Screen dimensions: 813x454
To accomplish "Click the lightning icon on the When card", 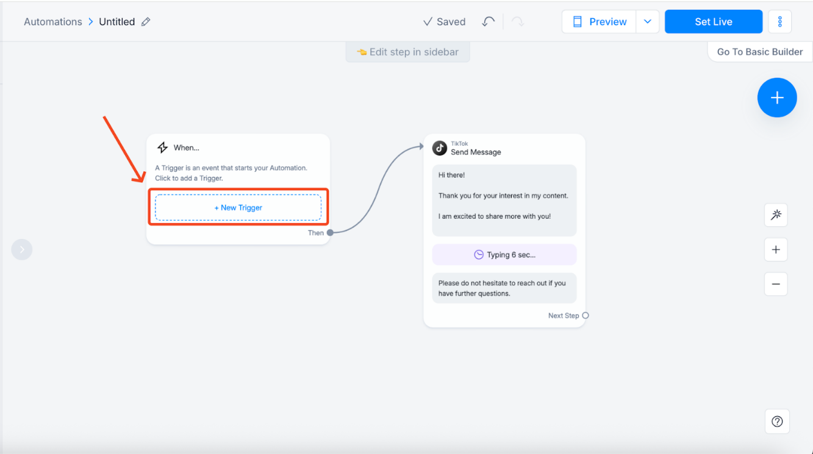I will point(162,147).
